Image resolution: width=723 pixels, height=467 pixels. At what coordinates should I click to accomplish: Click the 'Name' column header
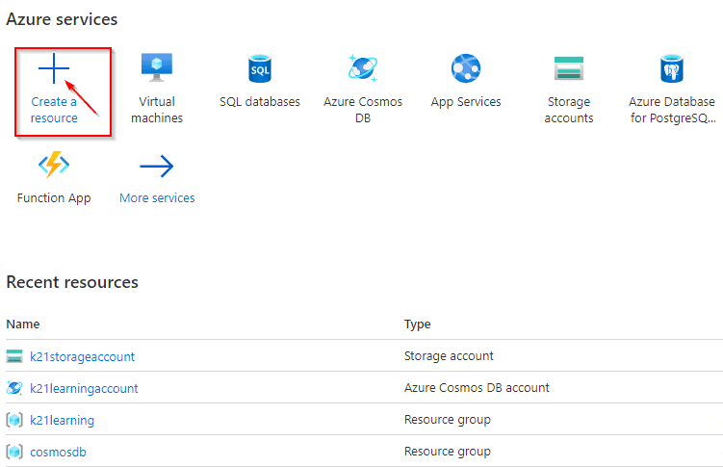22,324
